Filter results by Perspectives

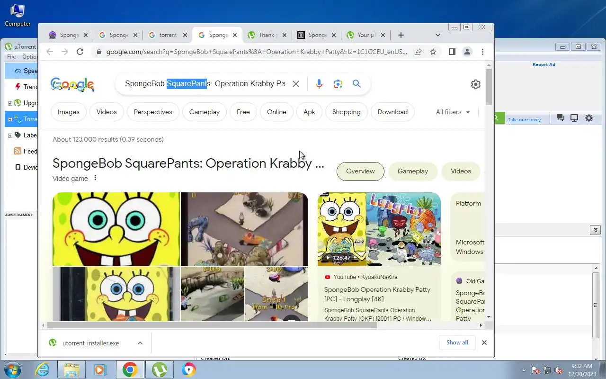pos(153,112)
